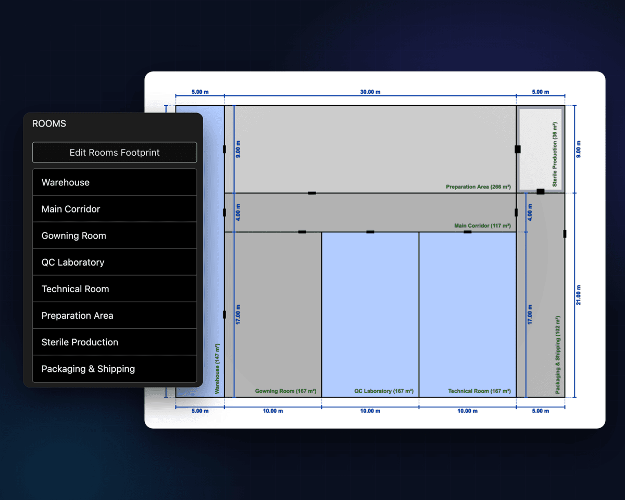This screenshot has height=500, width=625.
Task: Click the Edit Rooms Footprint button
Action: (x=115, y=153)
